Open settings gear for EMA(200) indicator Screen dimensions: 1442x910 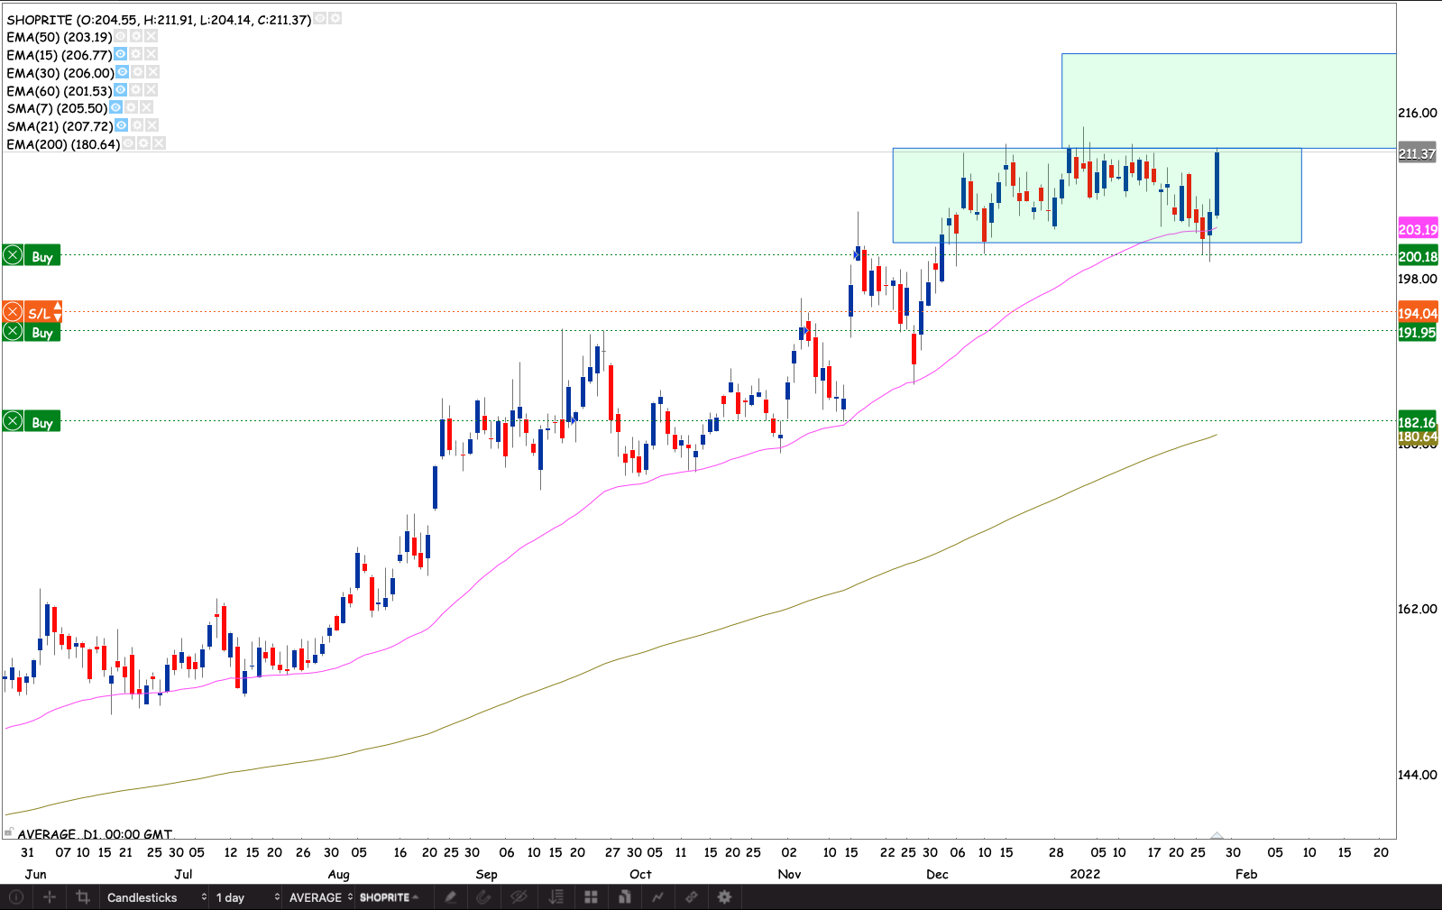click(x=143, y=144)
